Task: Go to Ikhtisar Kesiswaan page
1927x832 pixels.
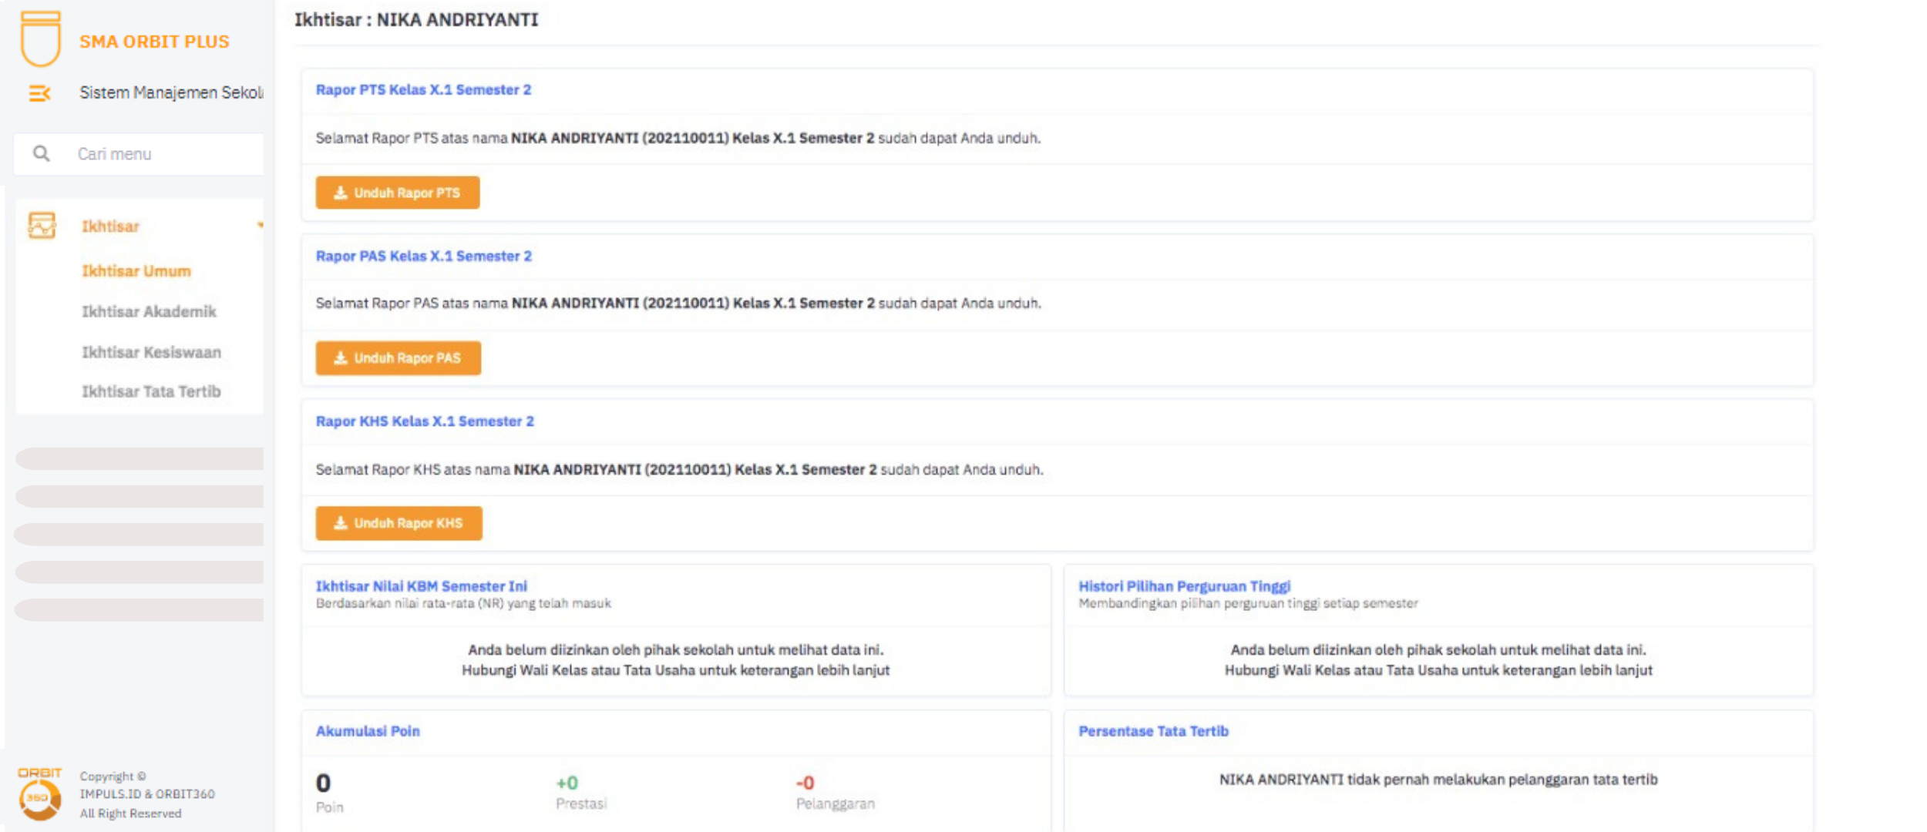Action: coord(151,352)
